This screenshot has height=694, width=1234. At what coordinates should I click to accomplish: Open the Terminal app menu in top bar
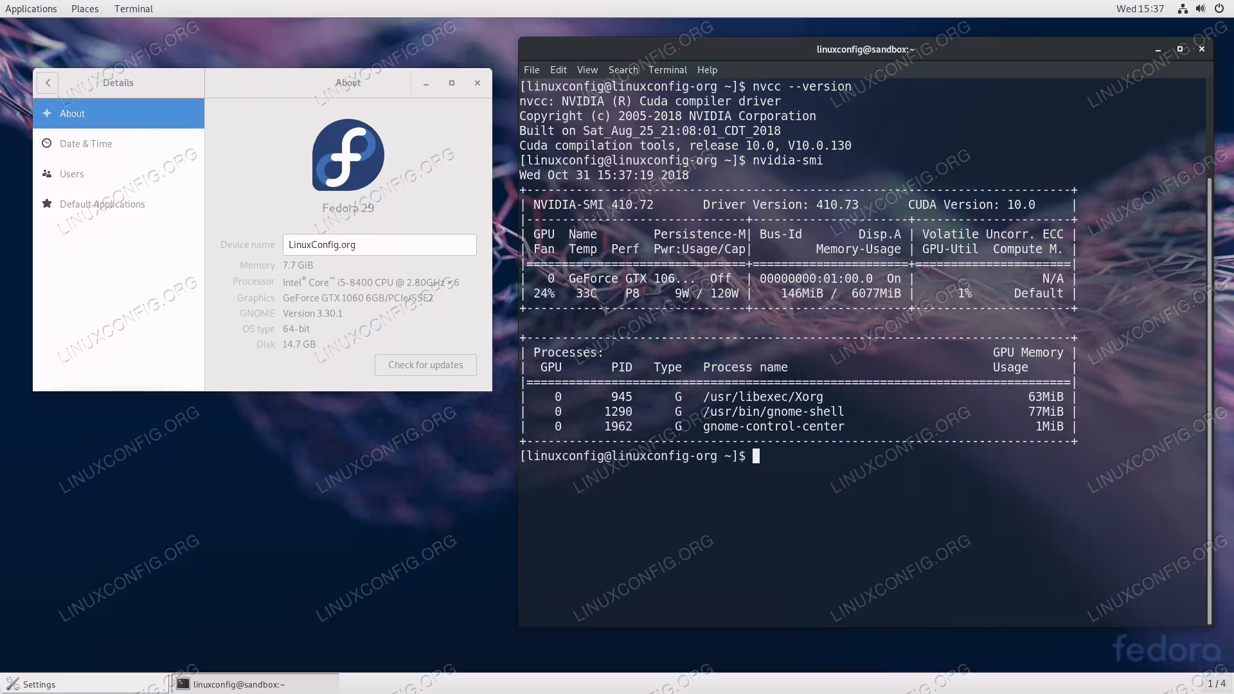(x=134, y=8)
